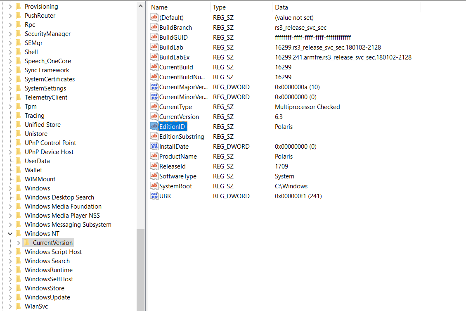Click the REG_DWORD icon beside InstallDate

(x=154, y=146)
